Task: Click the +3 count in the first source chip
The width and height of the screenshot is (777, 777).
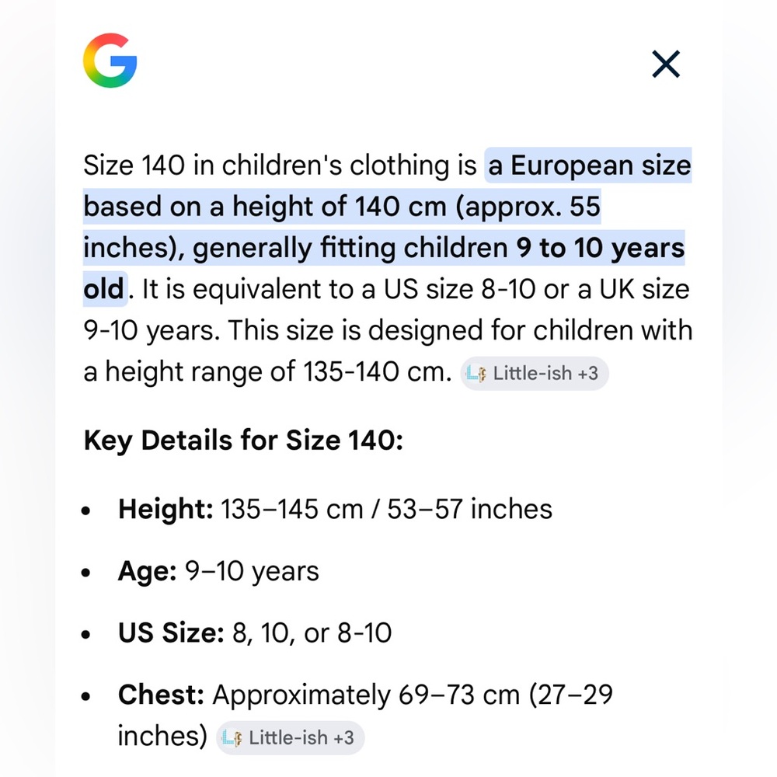Action: coord(587,373)
